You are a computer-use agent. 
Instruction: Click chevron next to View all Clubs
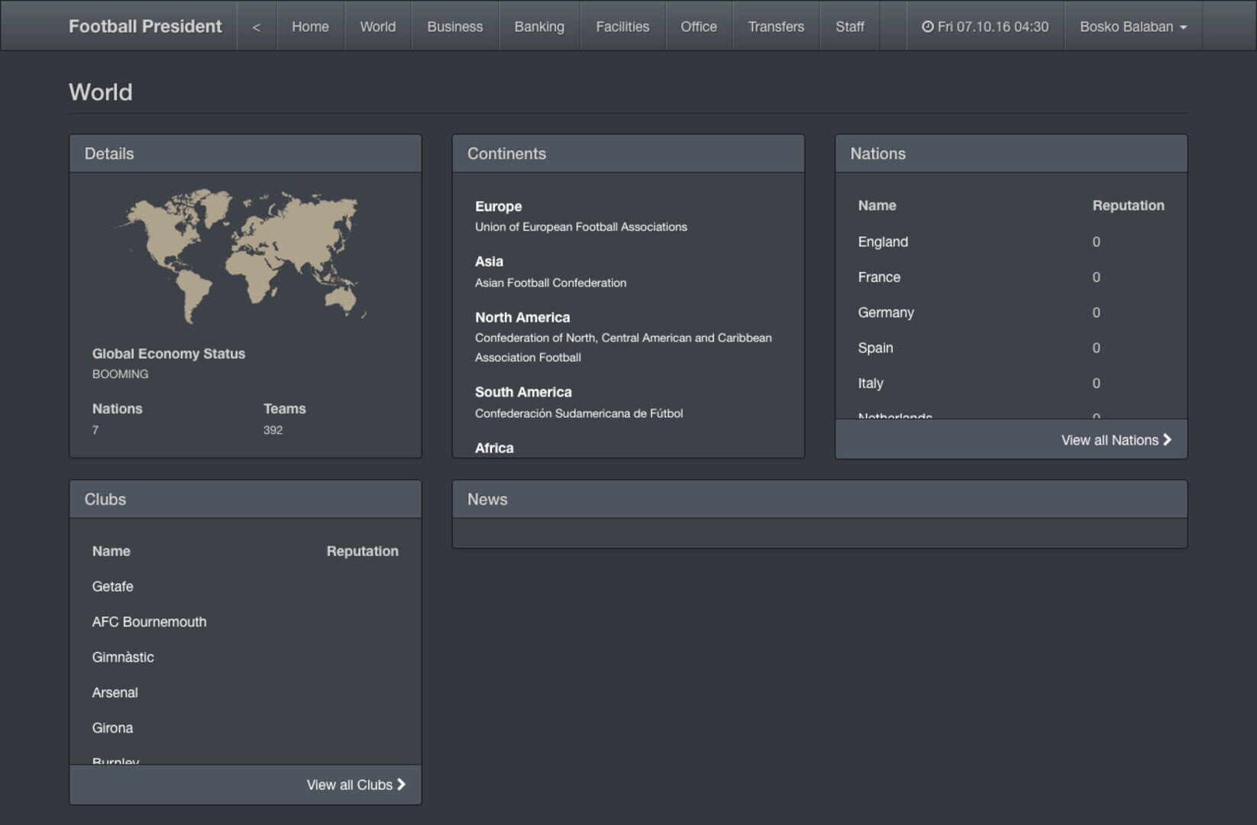tap(401, 785)
